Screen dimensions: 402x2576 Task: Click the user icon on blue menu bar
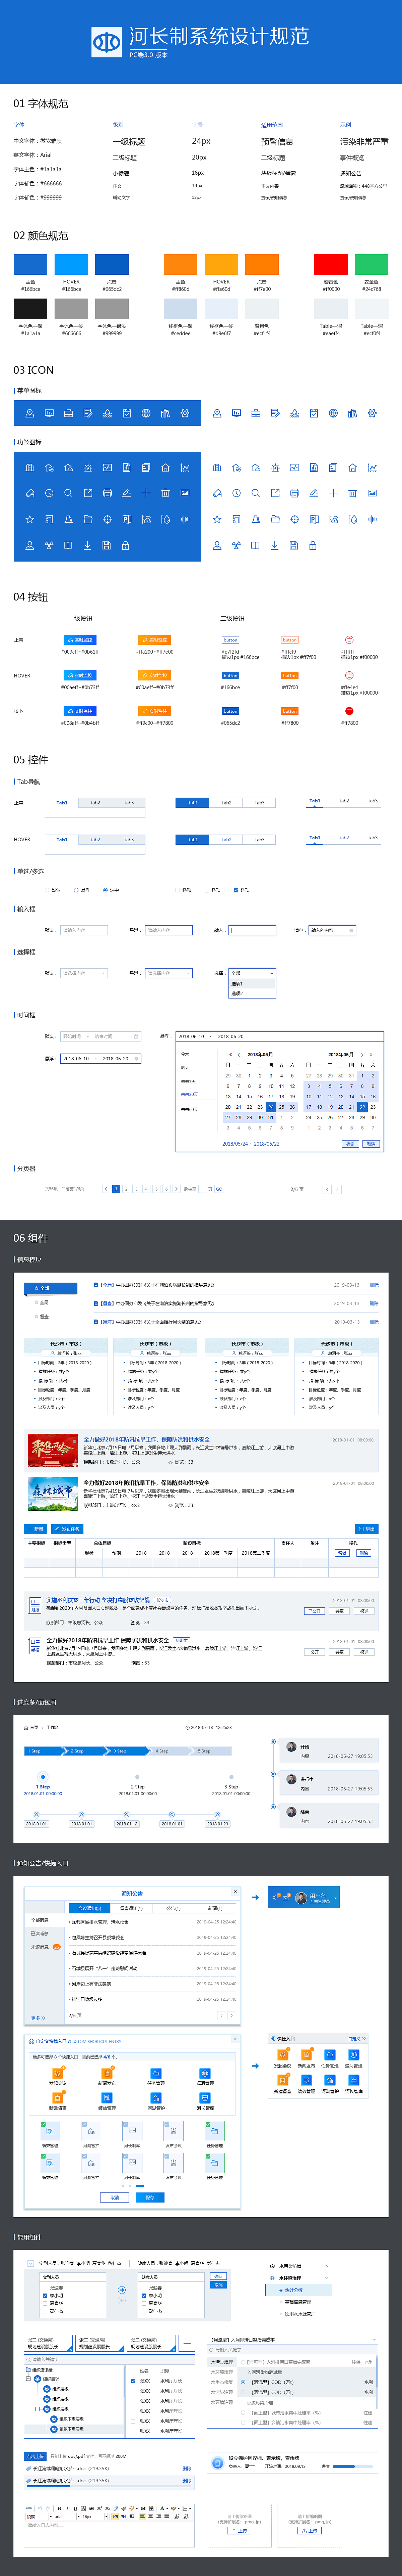[x=30, y=413]
